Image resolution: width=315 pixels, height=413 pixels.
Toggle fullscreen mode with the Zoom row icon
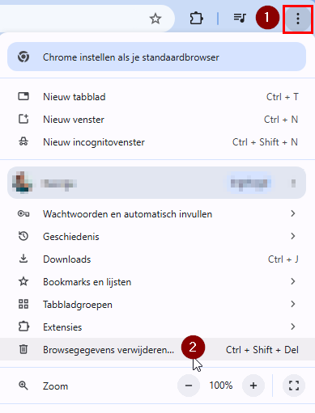coord(294,386)
